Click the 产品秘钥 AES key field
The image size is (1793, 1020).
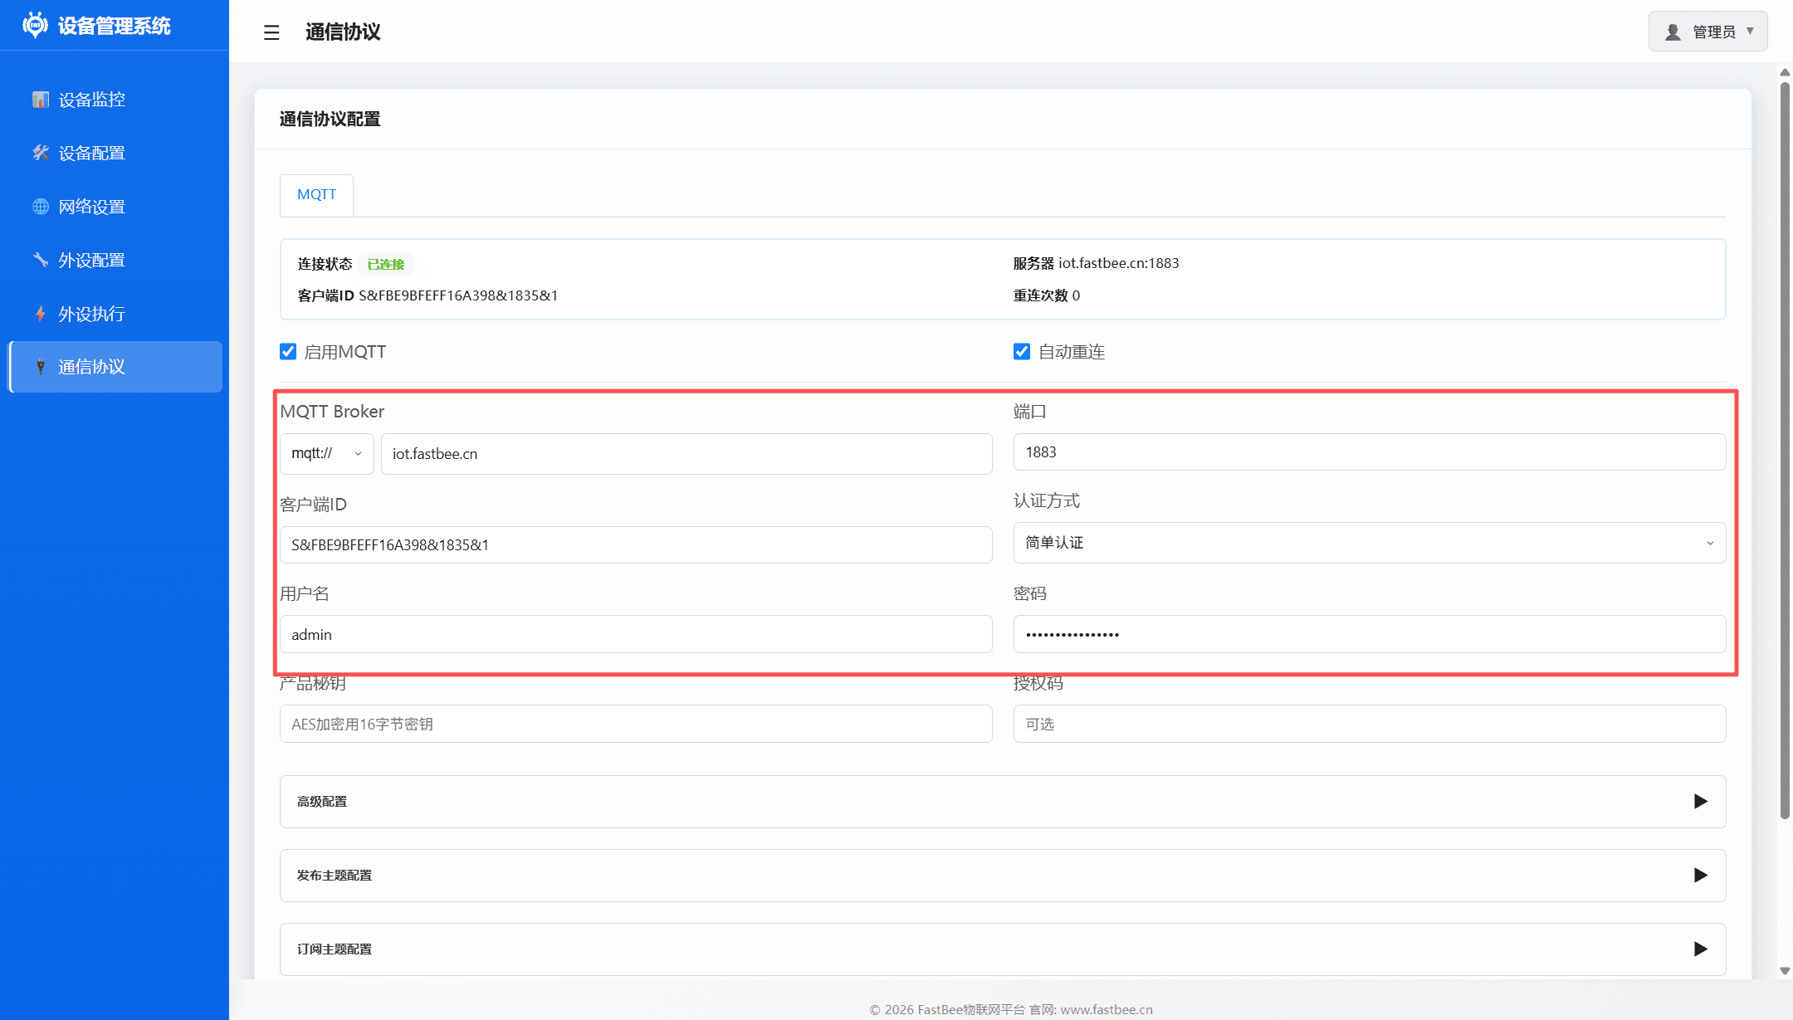tap(636, 724)
